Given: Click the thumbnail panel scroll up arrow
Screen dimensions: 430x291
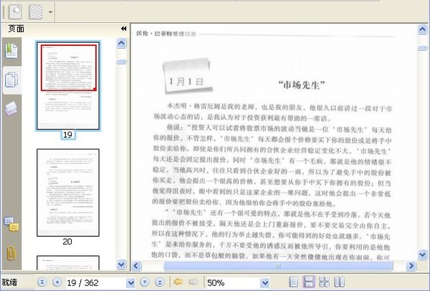Looking at the screenshot, I should pyautogui.click(x=121, y=43).
